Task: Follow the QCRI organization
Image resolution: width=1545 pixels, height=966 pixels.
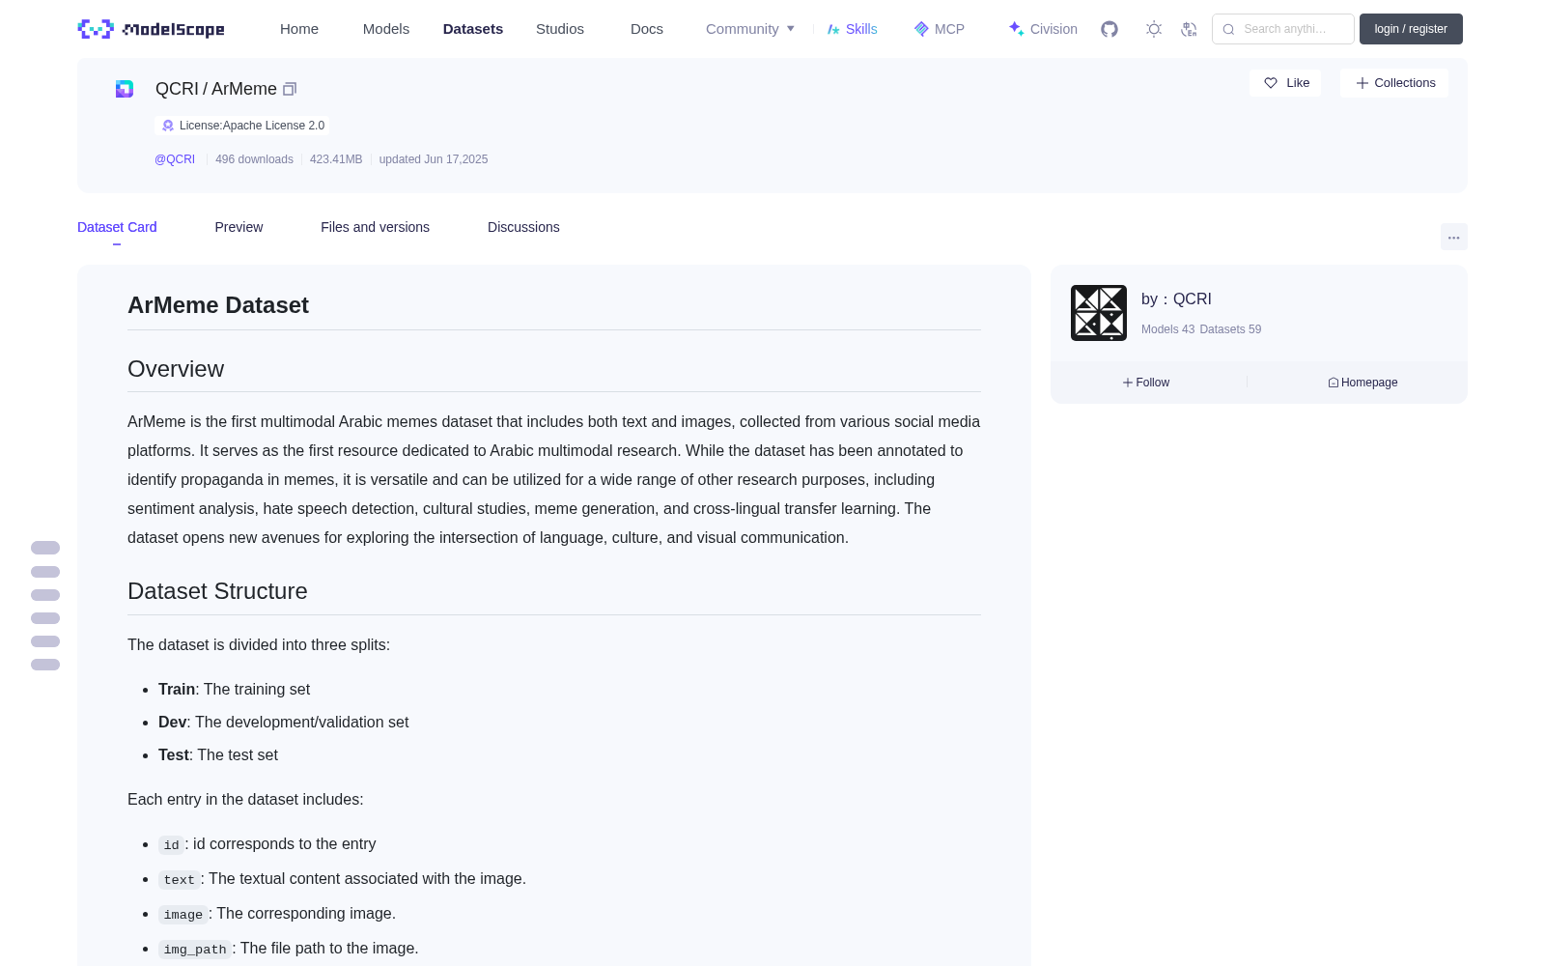Action: (x=1146, y=383)
